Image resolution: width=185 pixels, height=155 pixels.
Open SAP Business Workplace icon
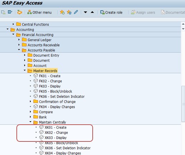coord(20,12)
